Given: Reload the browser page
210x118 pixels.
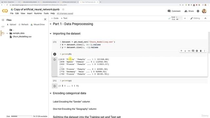Looking at the screenshot, I should point(7,5).
